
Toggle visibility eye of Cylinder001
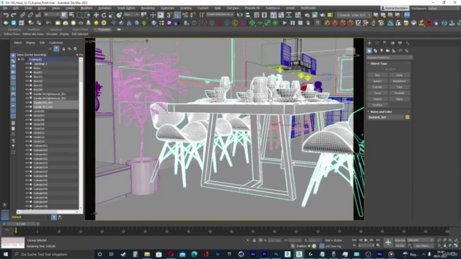pyautogui.click(x=27, y=145)
